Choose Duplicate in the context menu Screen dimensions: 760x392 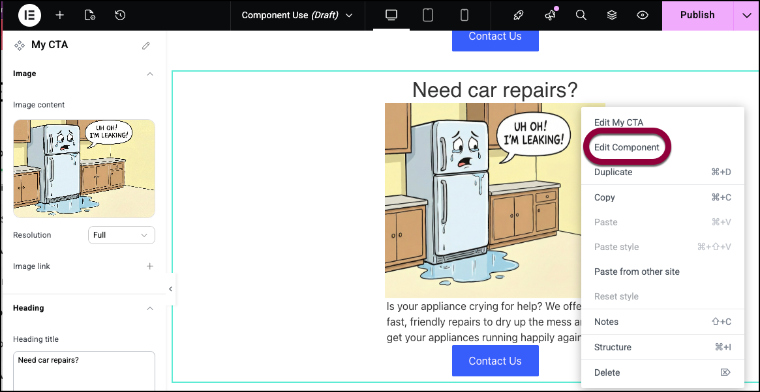613,172
